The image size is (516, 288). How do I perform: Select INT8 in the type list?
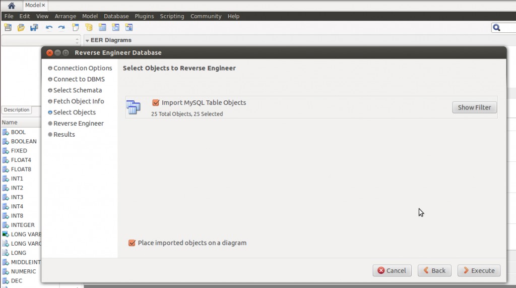[x=17, y=215]
